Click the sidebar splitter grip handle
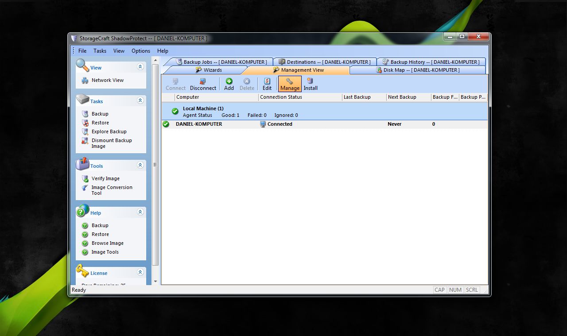Screen dimensions: 567x336 pos(155,165)
